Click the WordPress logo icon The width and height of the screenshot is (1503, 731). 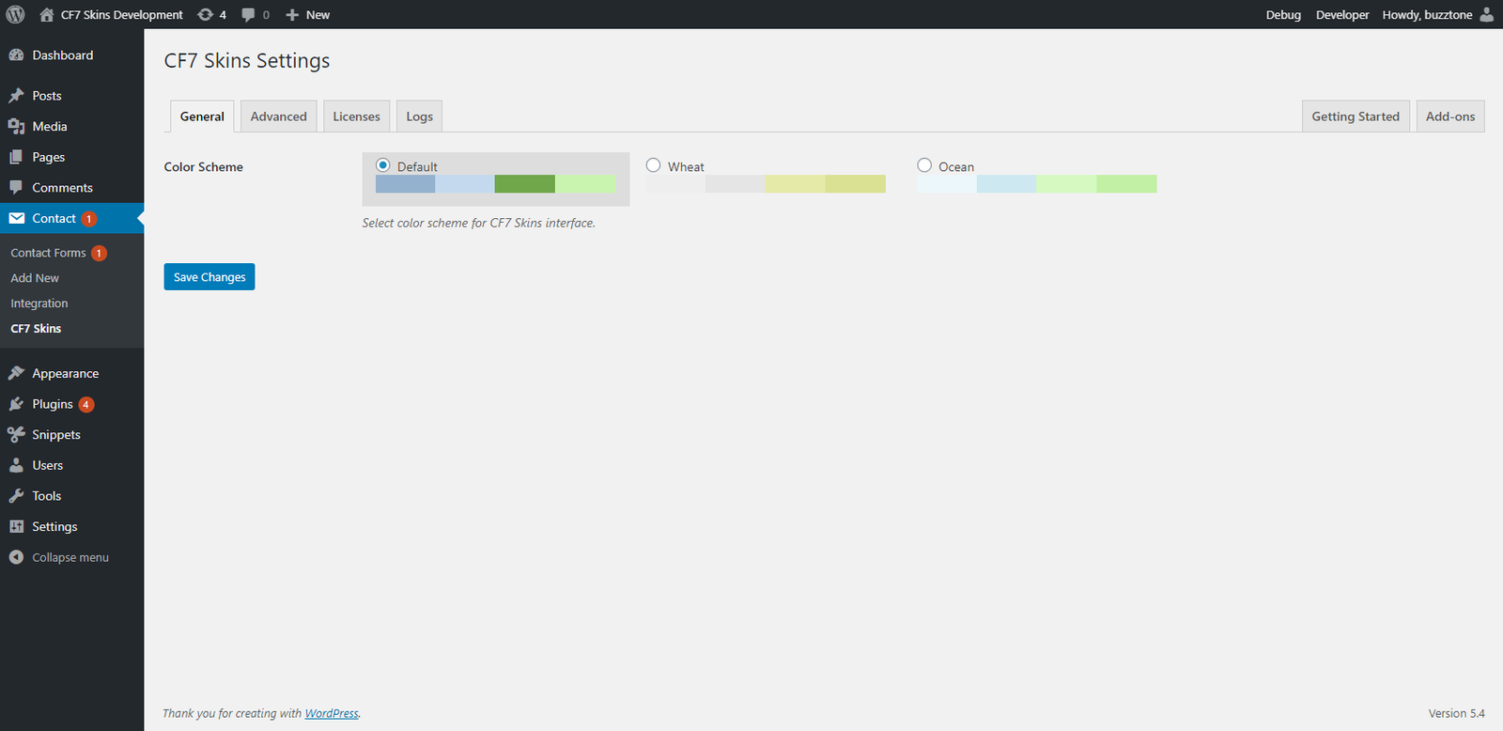coord(15,14)
